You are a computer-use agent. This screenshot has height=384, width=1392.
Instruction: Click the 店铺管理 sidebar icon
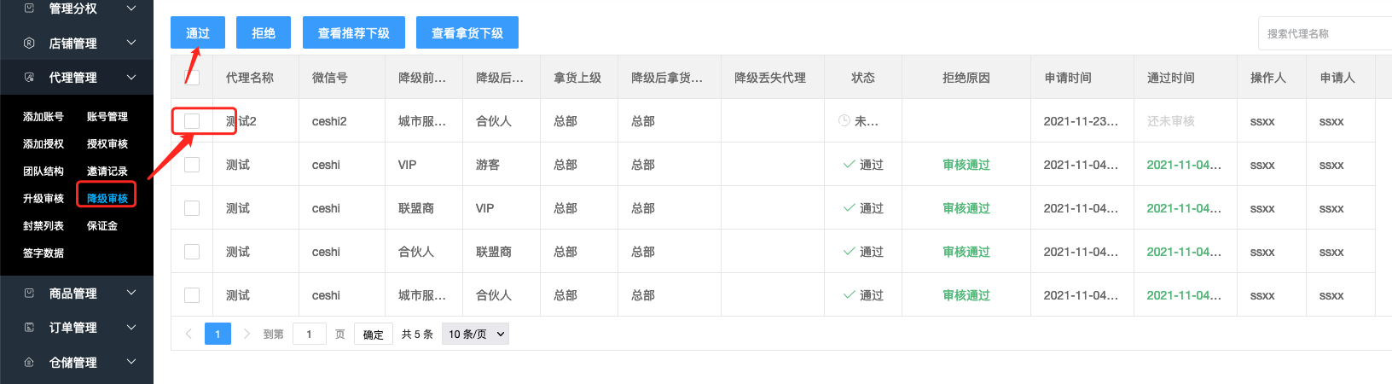pyautogui.click(x=29, y=43)
